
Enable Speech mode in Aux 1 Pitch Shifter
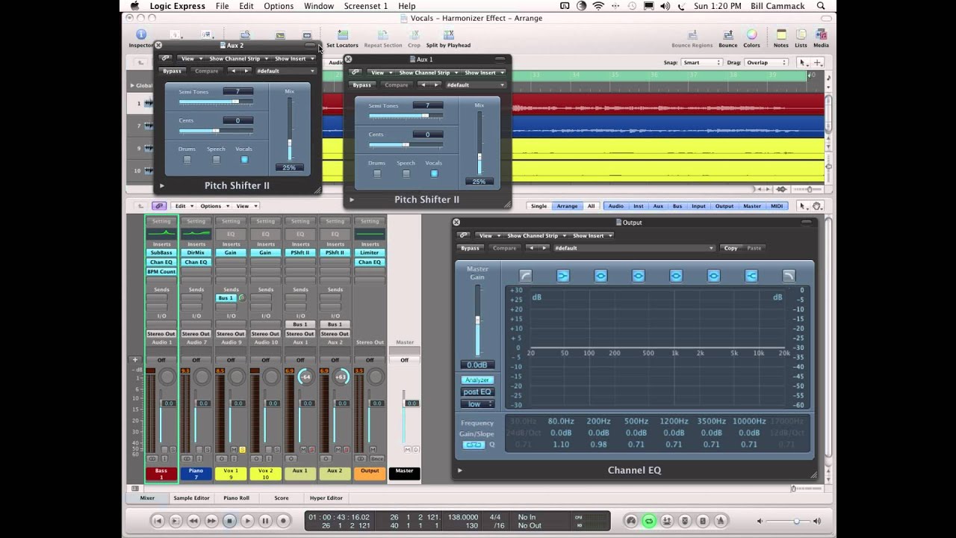[406, 173]
